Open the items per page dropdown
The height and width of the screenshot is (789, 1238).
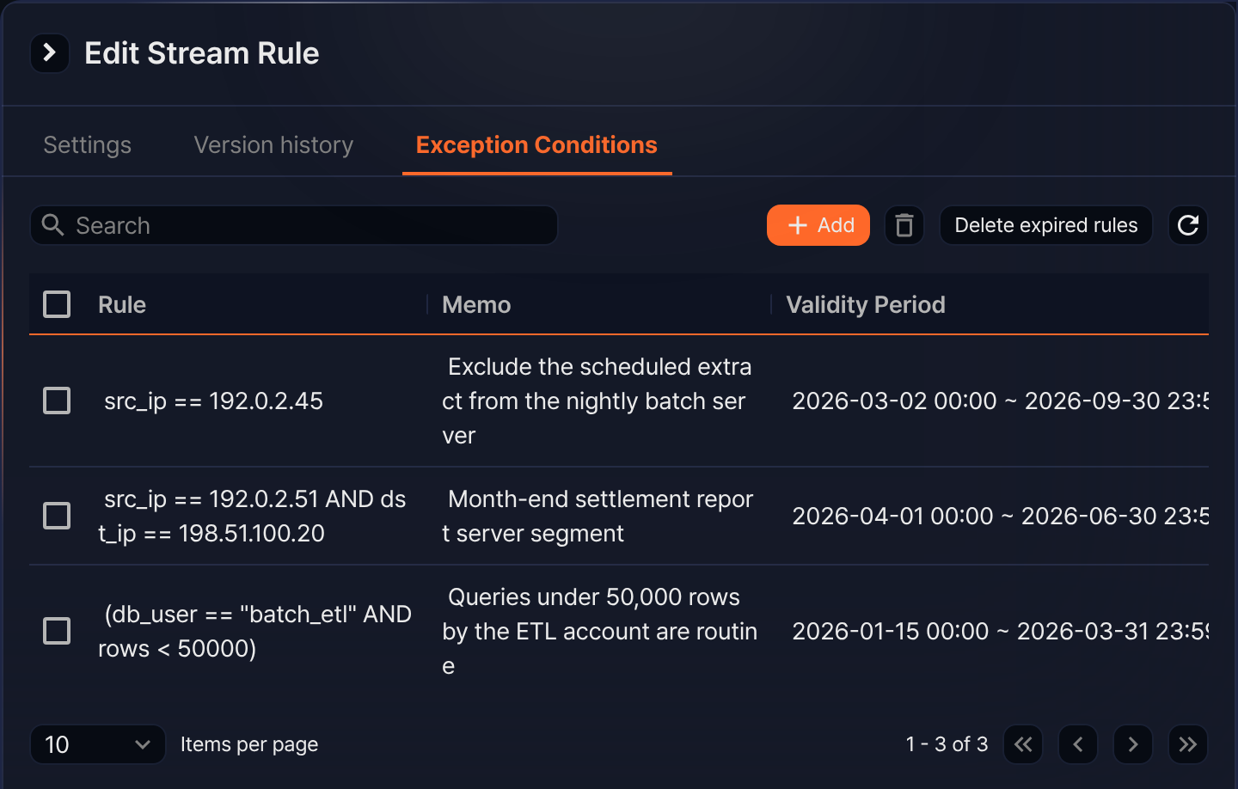click(98, 744)
